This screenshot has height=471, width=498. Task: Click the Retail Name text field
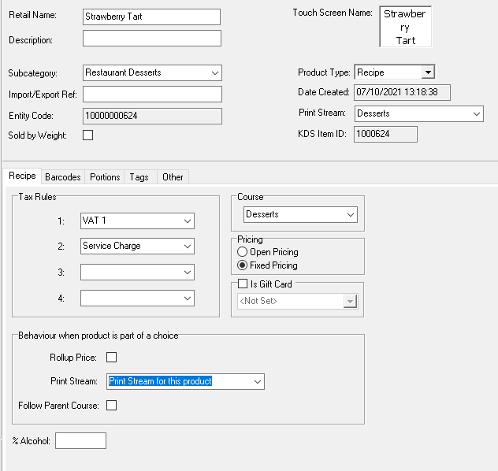point(151,17)
